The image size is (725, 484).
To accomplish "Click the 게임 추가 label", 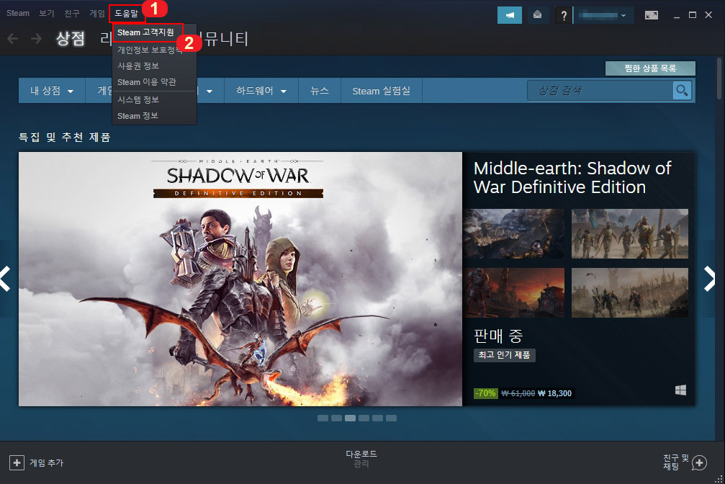I will point(47,462).
